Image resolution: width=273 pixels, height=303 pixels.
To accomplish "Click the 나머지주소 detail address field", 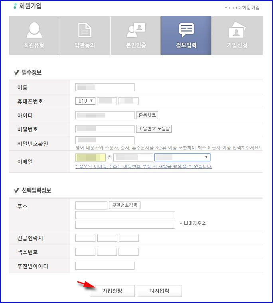I will [x=125, y=225].
